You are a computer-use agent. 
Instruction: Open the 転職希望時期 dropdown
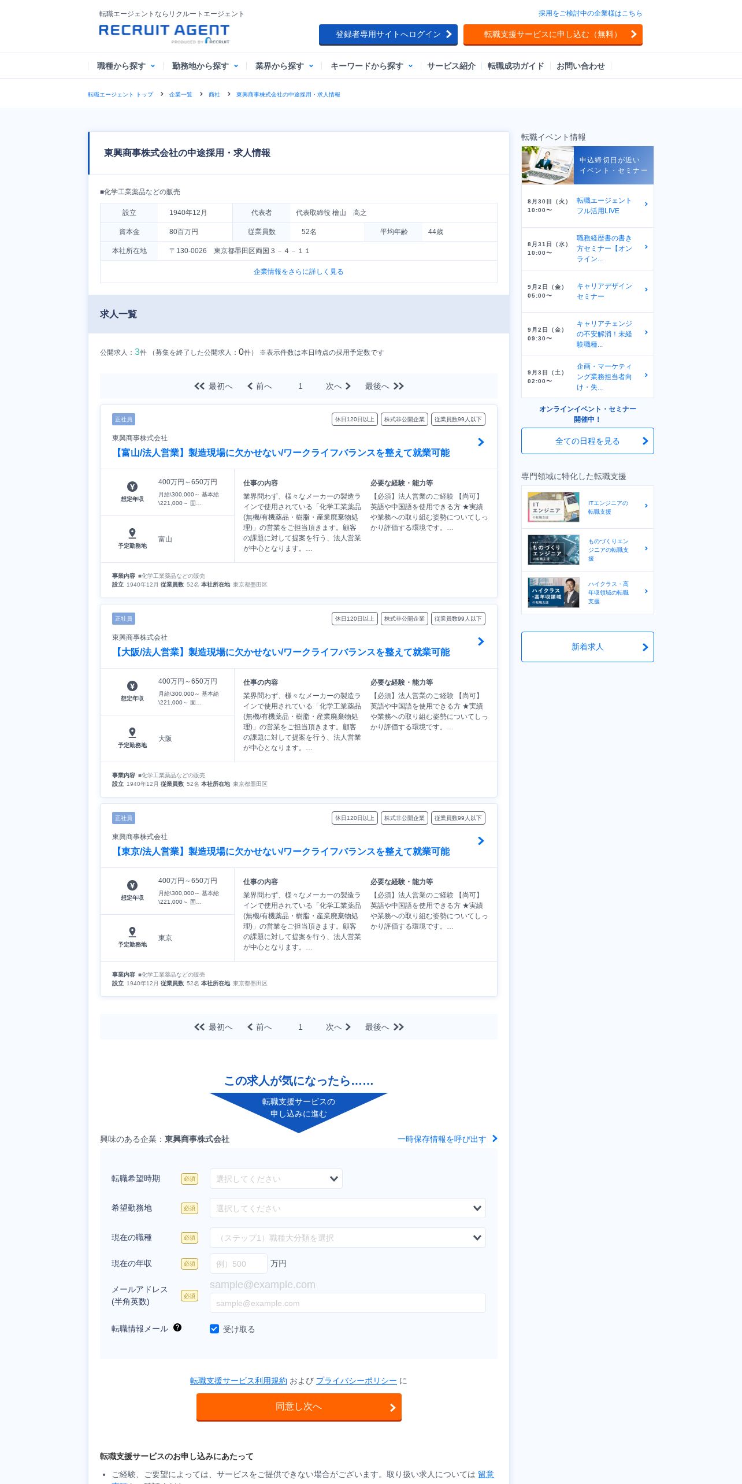276,1179
